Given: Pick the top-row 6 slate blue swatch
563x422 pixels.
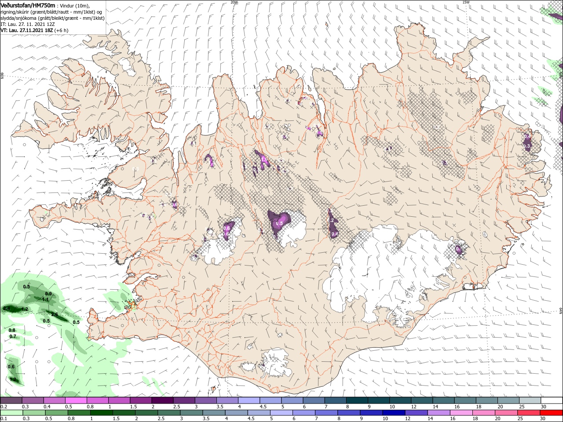Looking at the screenshot, I should click(313, 400).
